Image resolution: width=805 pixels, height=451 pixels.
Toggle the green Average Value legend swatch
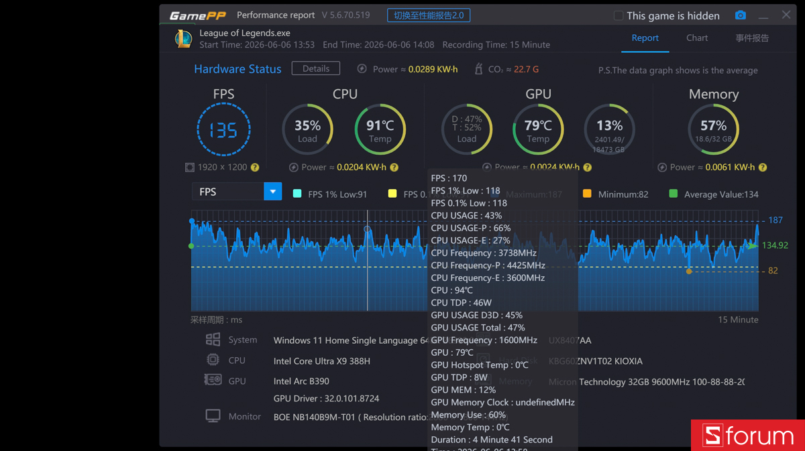(674, 194)
